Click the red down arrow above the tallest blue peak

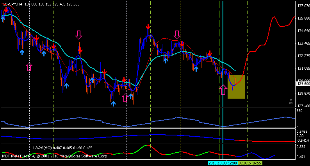coord(148,27)
